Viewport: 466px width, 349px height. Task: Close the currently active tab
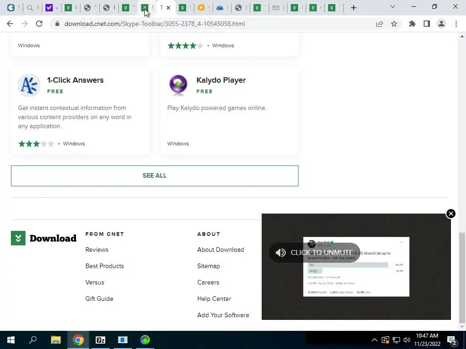coord(168,8)
